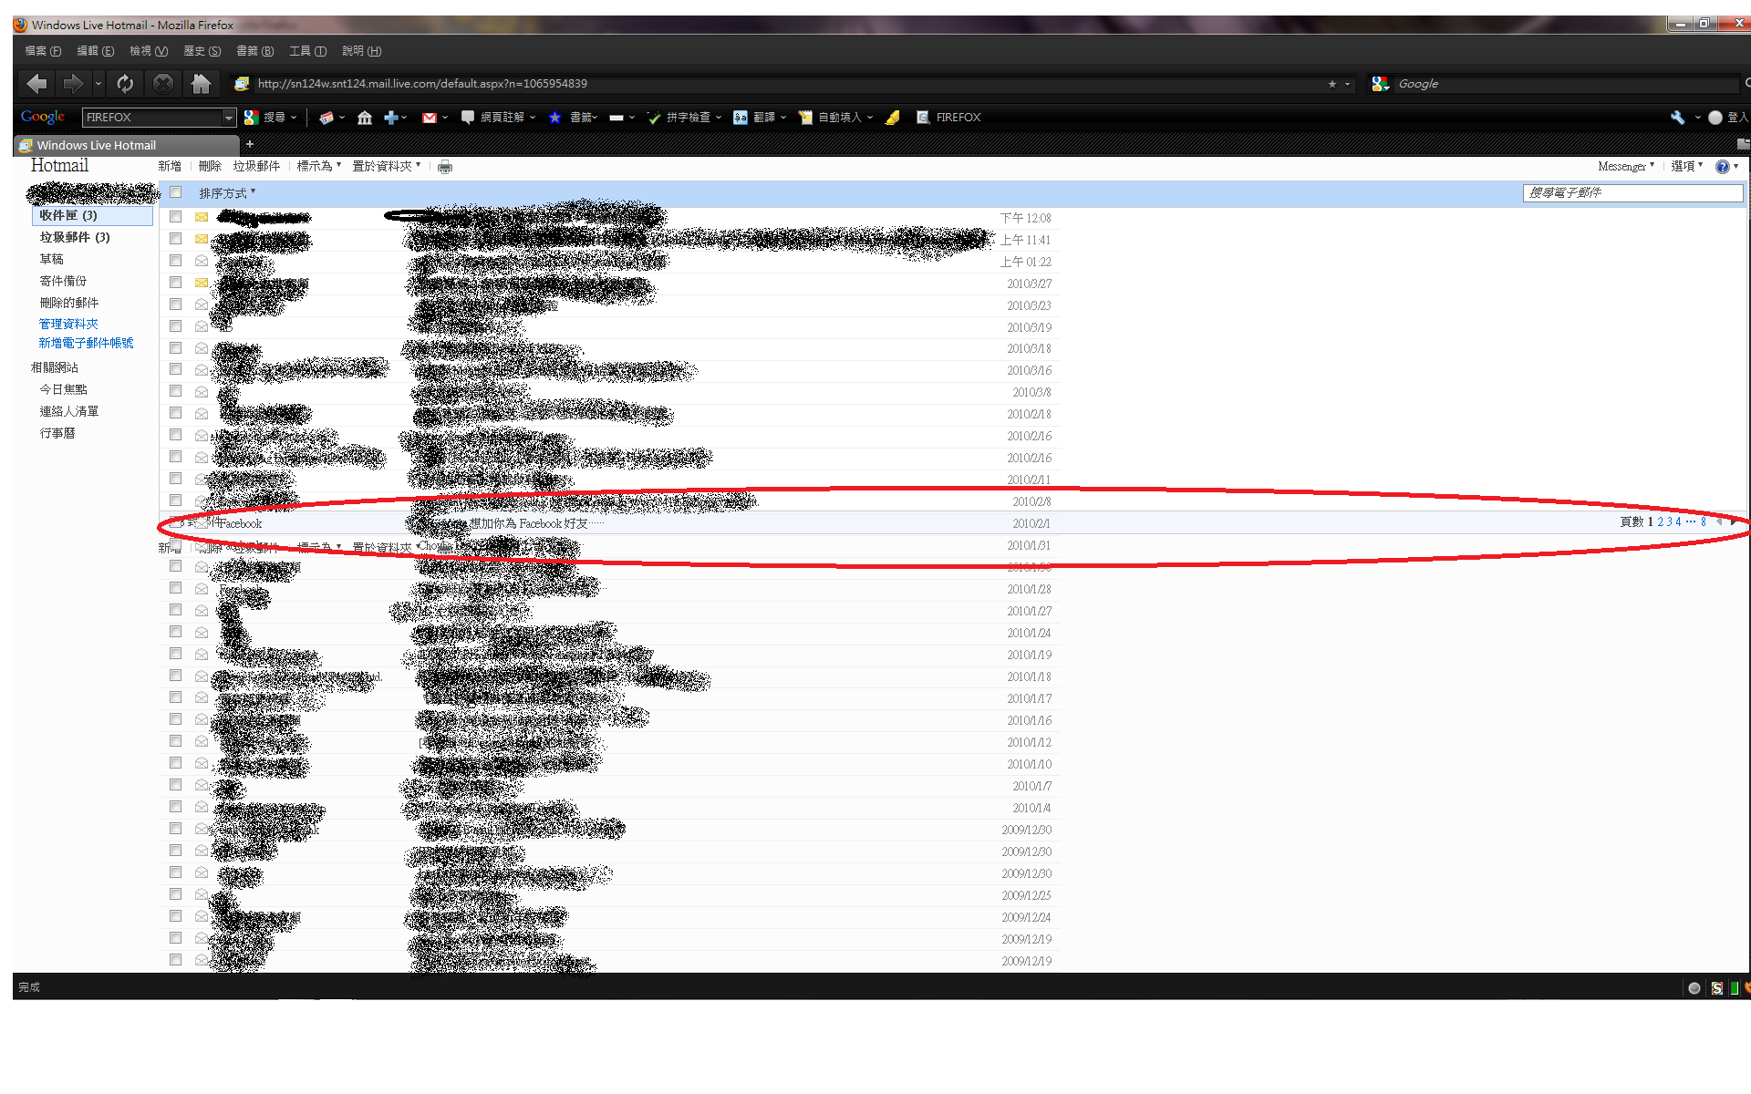The width and height of the screenshot is (1751, 1094).
Task: Click the 搜尋電子郵件 search field
Action: click(x=1631, y=192)
